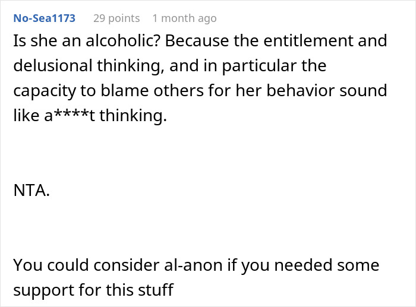Screen dimensions: 416x307
Task: Click the word "al-anon" in the last paragraph
Action: tap(194, 265)
